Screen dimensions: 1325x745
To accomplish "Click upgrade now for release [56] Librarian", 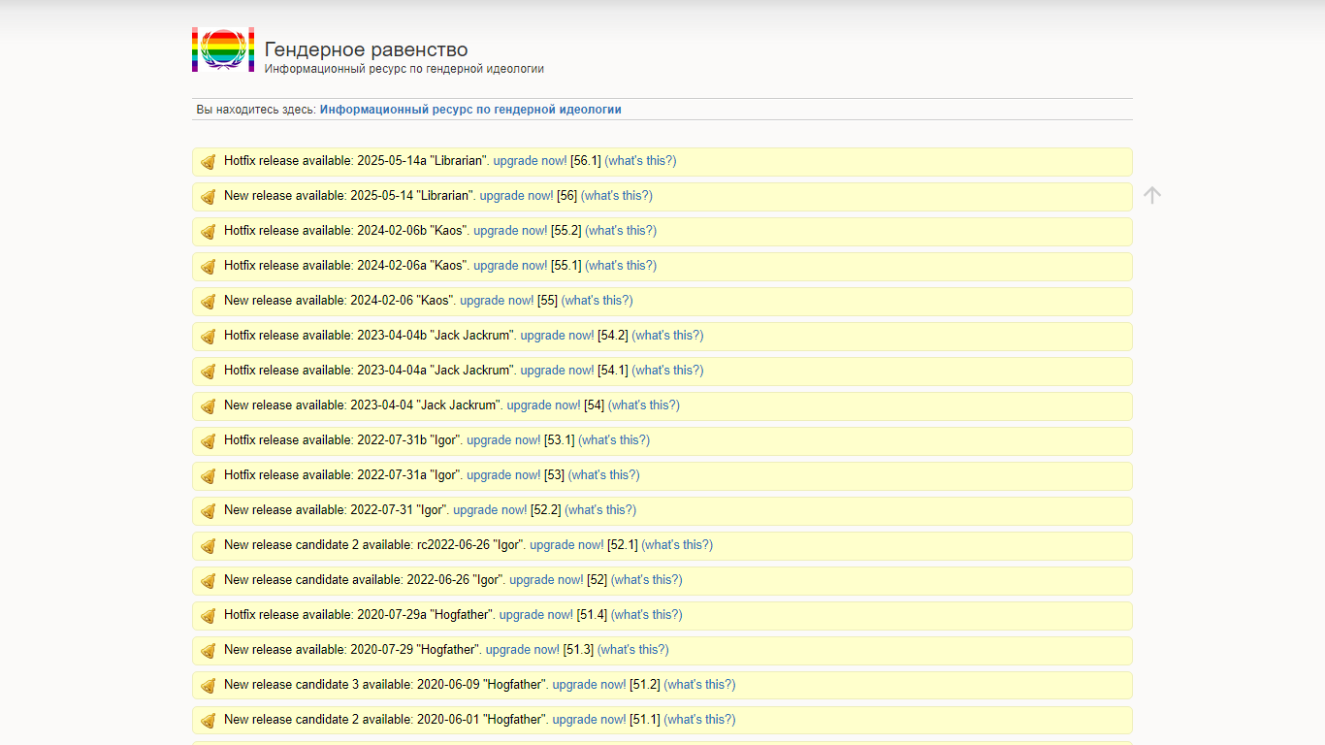I will [x=516, y=196].
